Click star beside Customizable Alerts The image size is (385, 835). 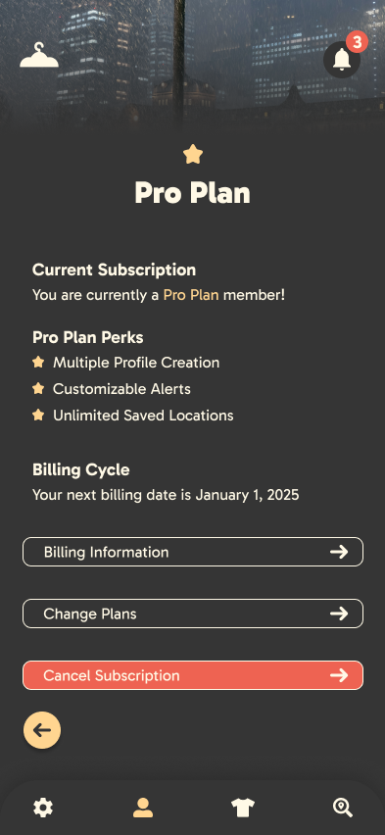pos(38,389)
